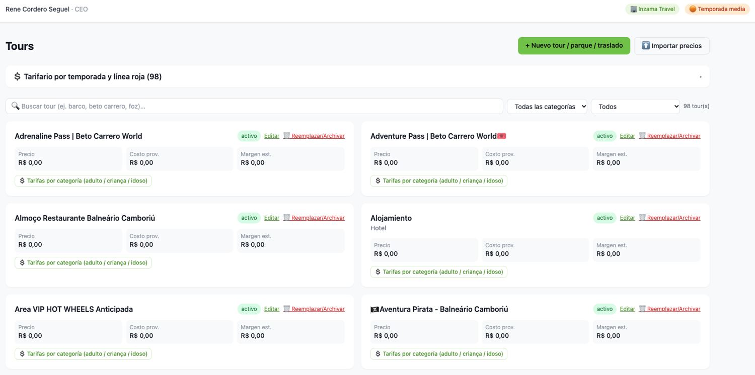Click the trash icon for Adrenaline Pass

[x=286, y=136]
